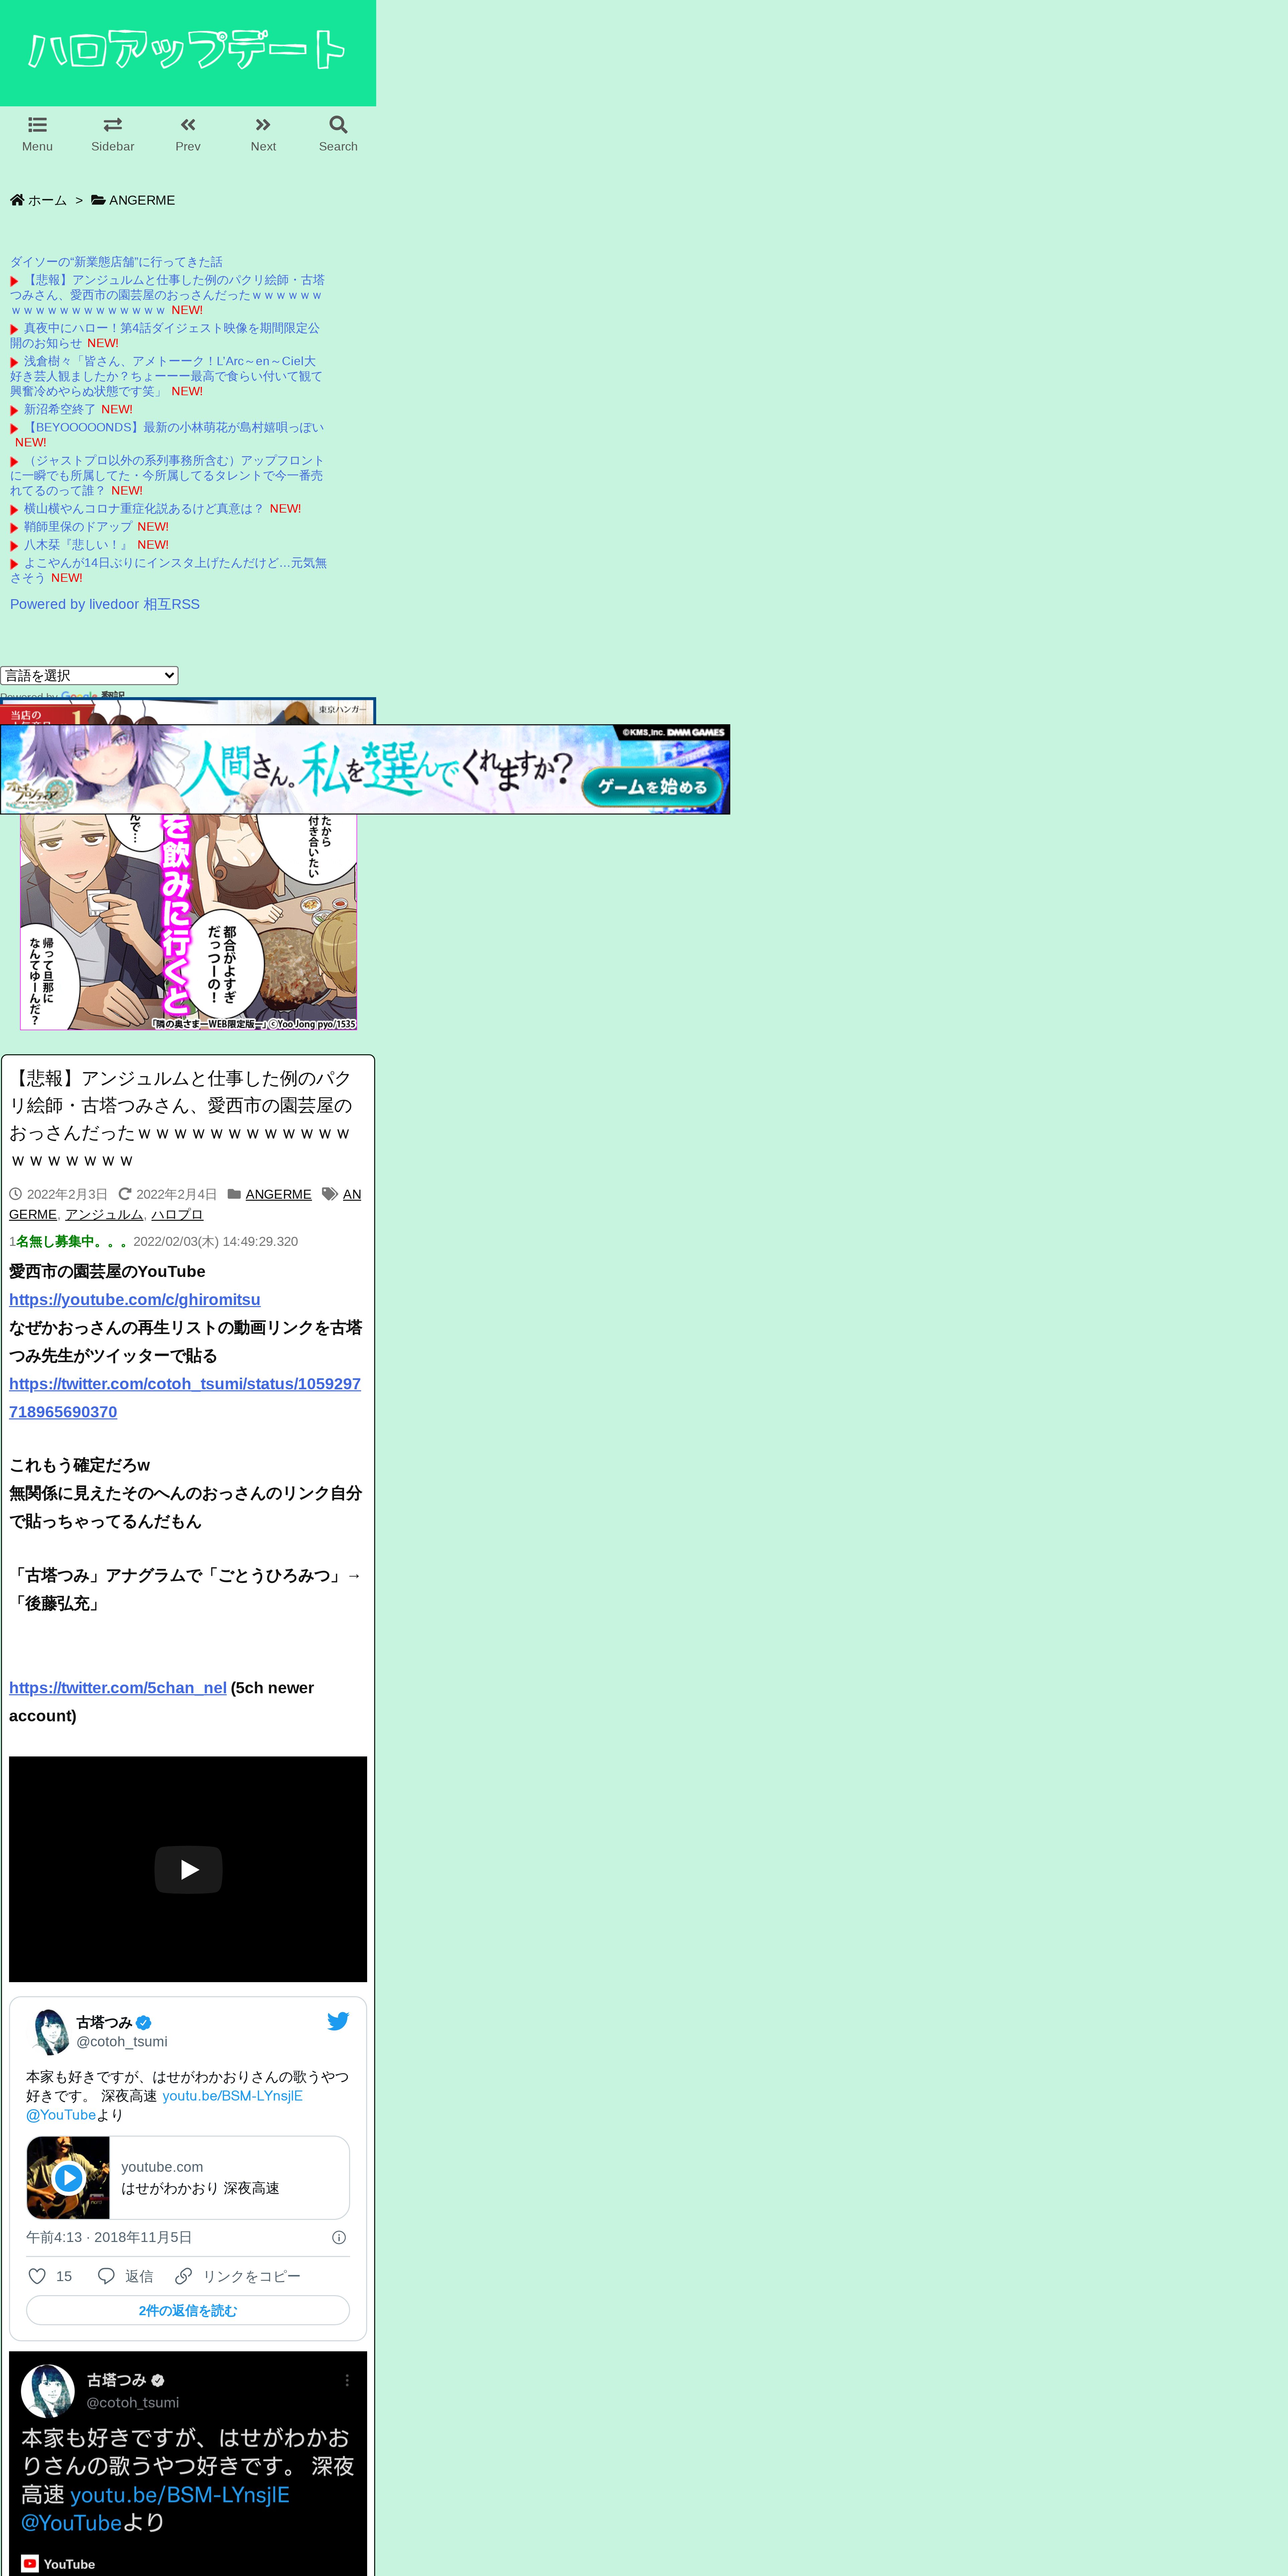Click 古塔つみ avatar in dark tweet
Screen dimensions: 1288x2576
tap(48, 2391)
